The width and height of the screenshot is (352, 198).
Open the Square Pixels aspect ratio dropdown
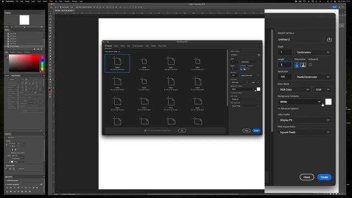(x=304, y=132)
